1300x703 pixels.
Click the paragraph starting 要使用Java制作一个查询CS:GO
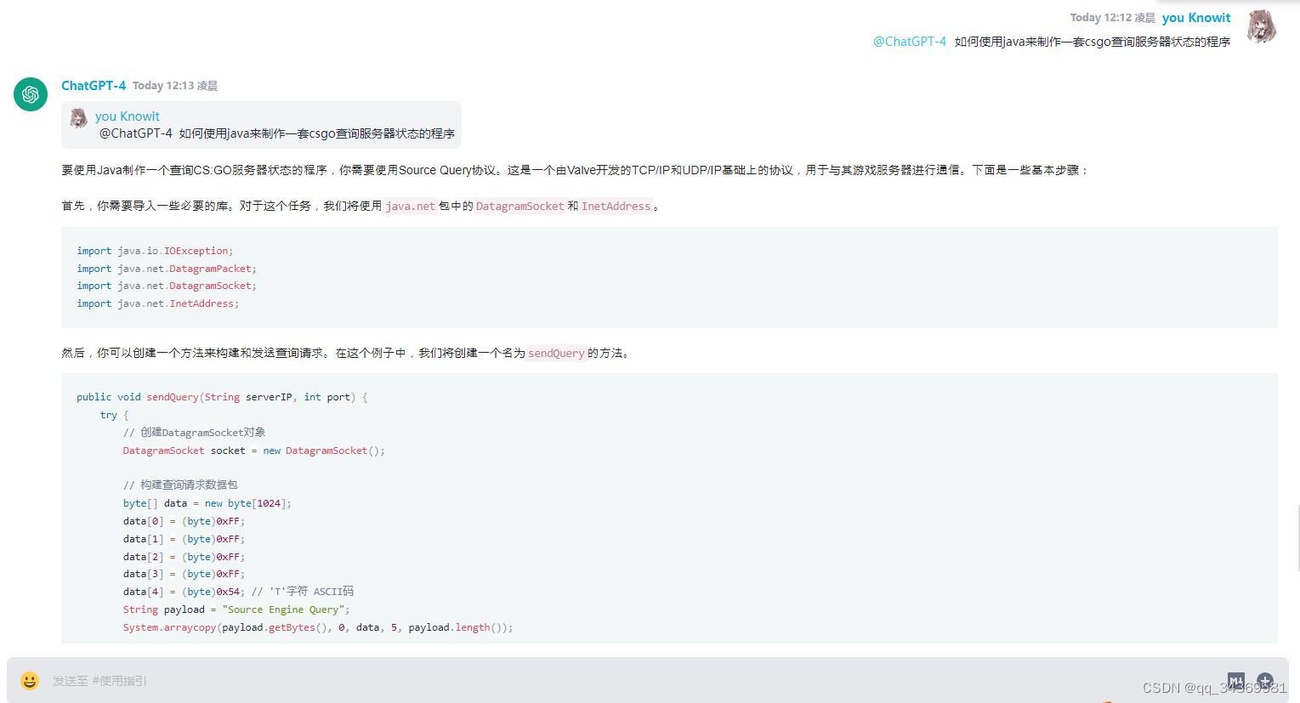coord(575,170)
